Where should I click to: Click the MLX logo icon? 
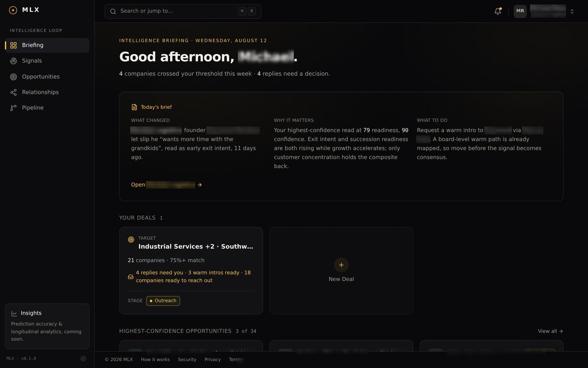13,10
